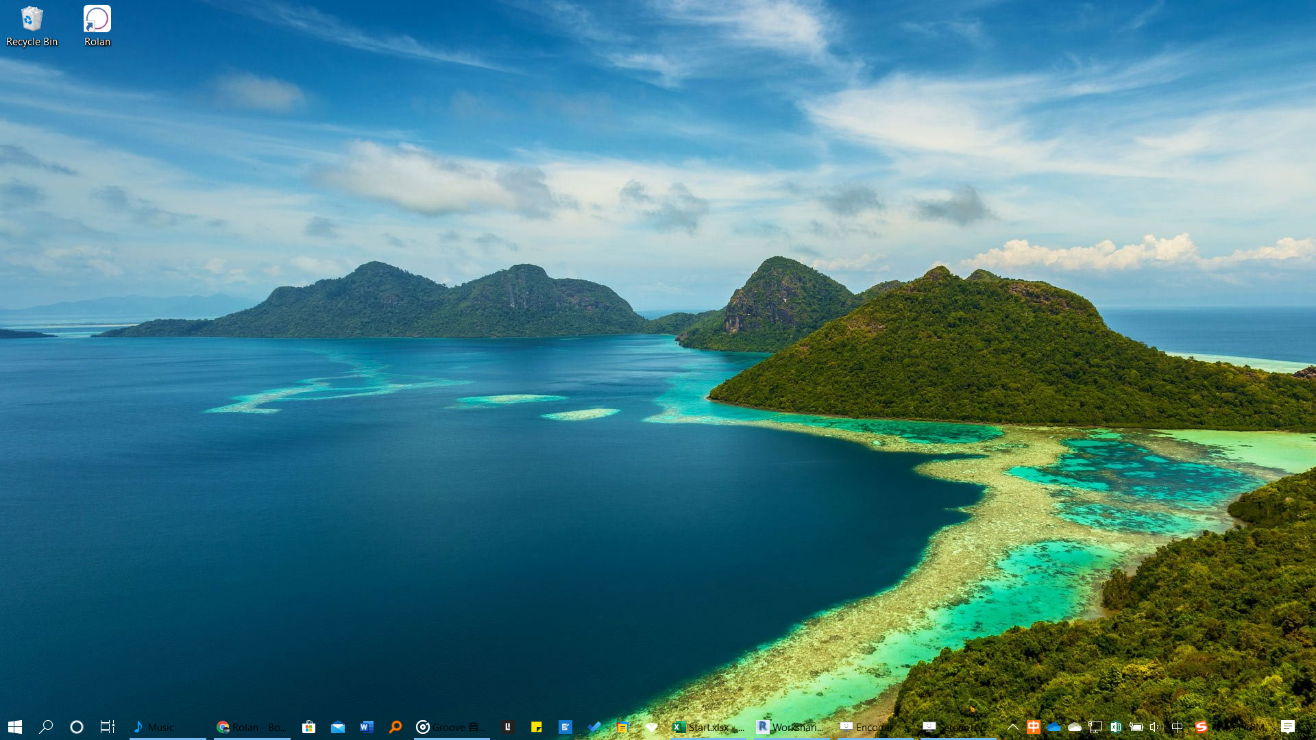Expand the hidden system tray icons
This screenshot has width=1316, height=740.
1013,728
